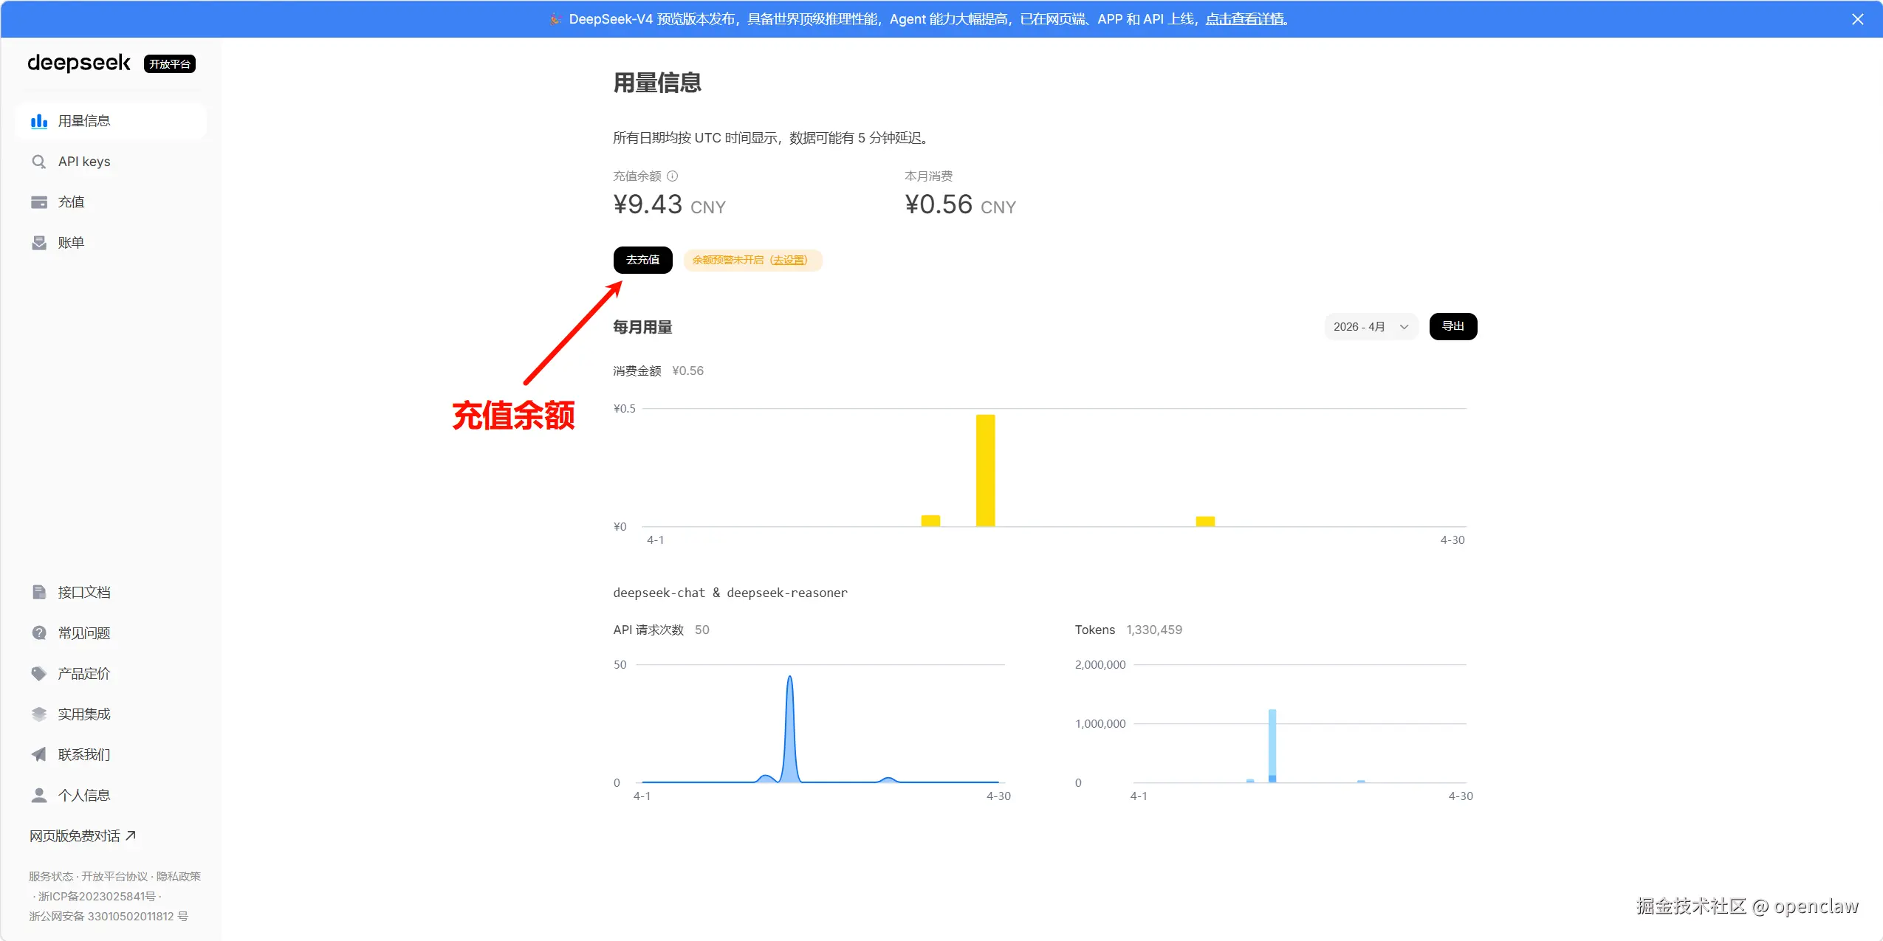Open the 联系我们 sidebar entry
This screenshot has height=941, width=1883.
tap(111, 754)
